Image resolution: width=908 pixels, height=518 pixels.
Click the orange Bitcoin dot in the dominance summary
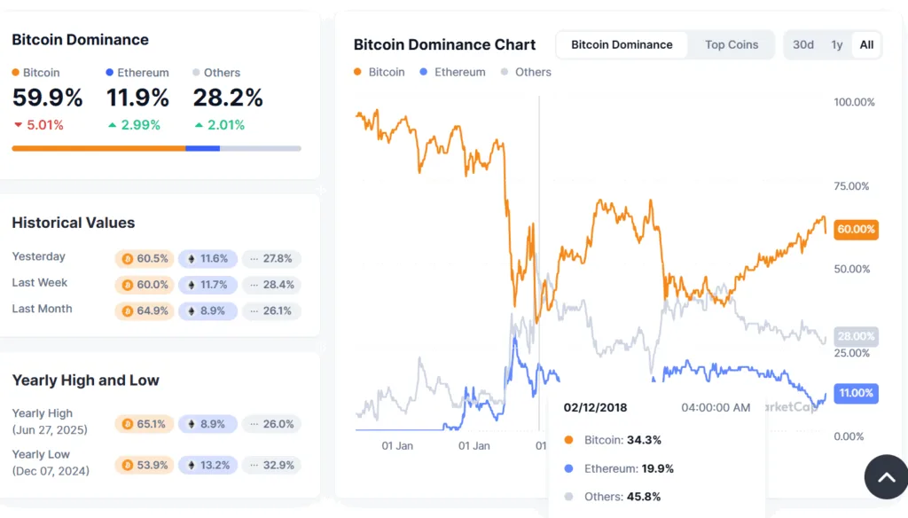coord(15,73)
